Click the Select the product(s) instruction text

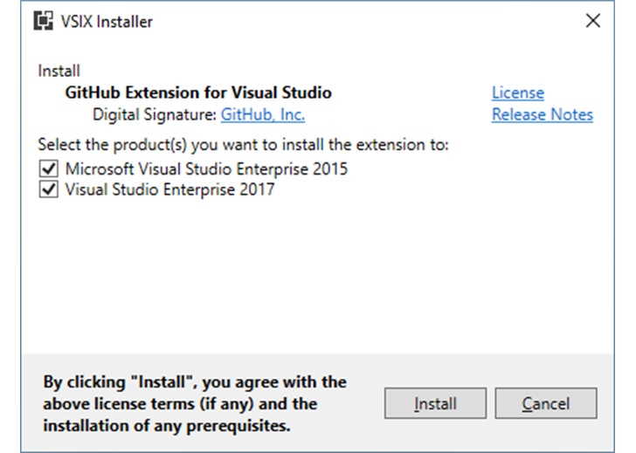(x=244, y=145)
